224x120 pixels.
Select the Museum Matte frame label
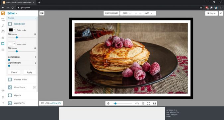pos(20,80)
